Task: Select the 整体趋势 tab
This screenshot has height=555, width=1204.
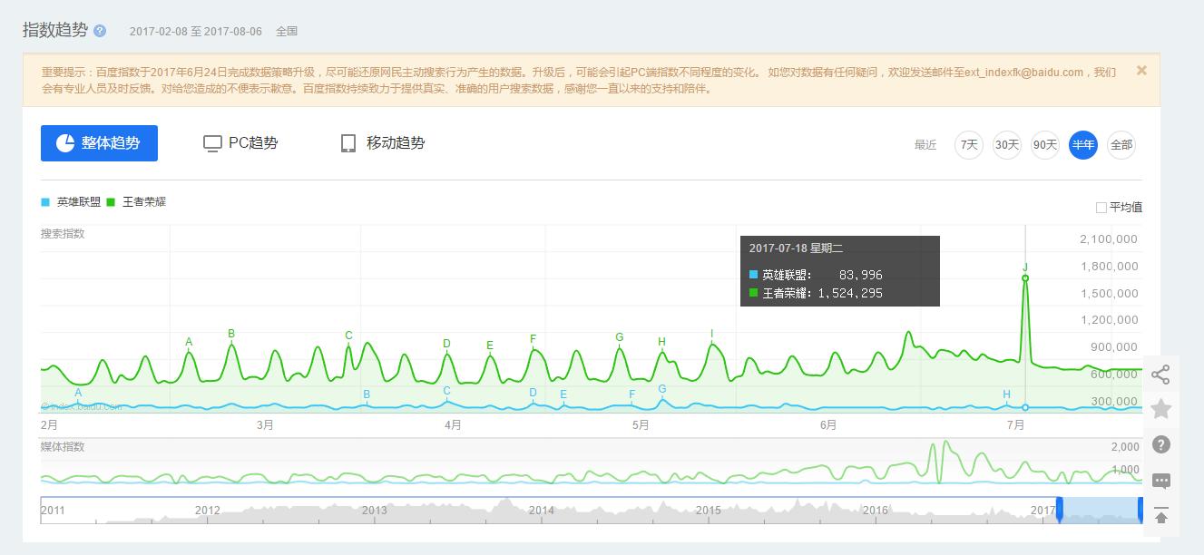Action: [99, 143]
